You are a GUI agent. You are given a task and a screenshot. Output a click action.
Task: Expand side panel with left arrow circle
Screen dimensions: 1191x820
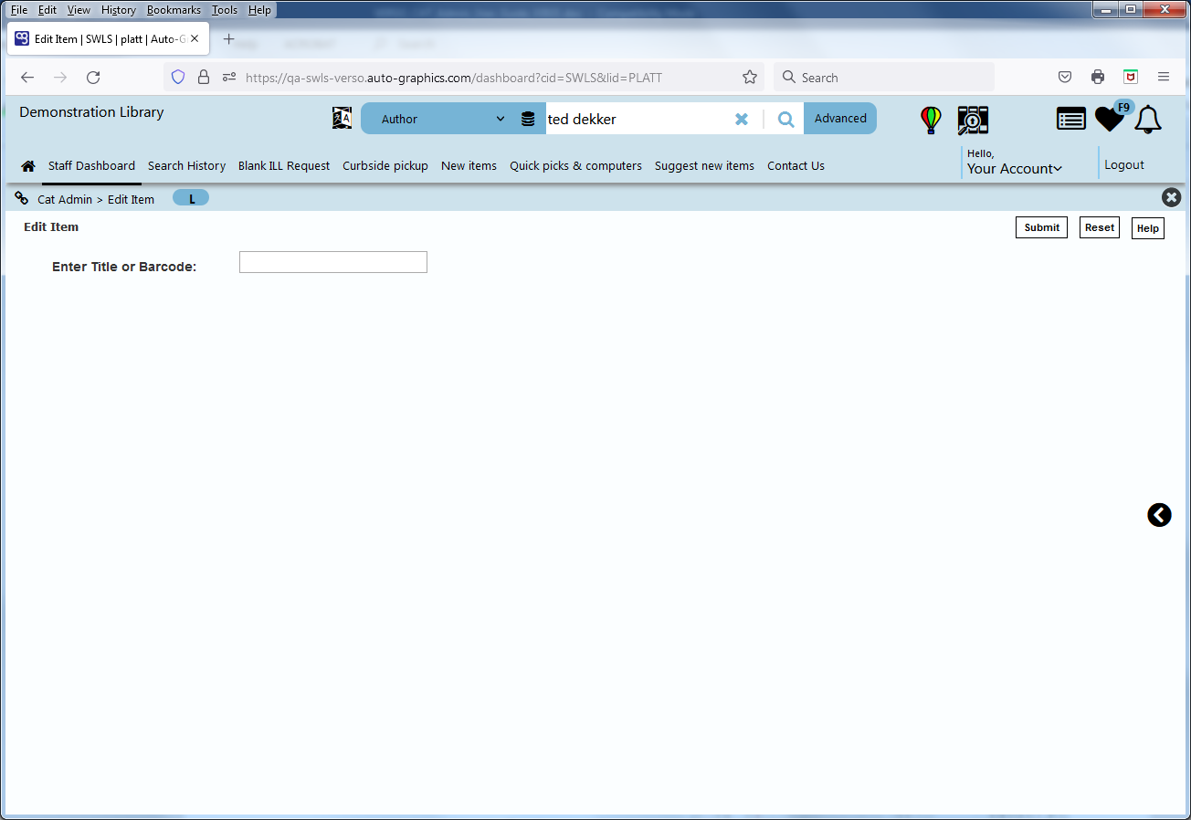[1159, 515]
